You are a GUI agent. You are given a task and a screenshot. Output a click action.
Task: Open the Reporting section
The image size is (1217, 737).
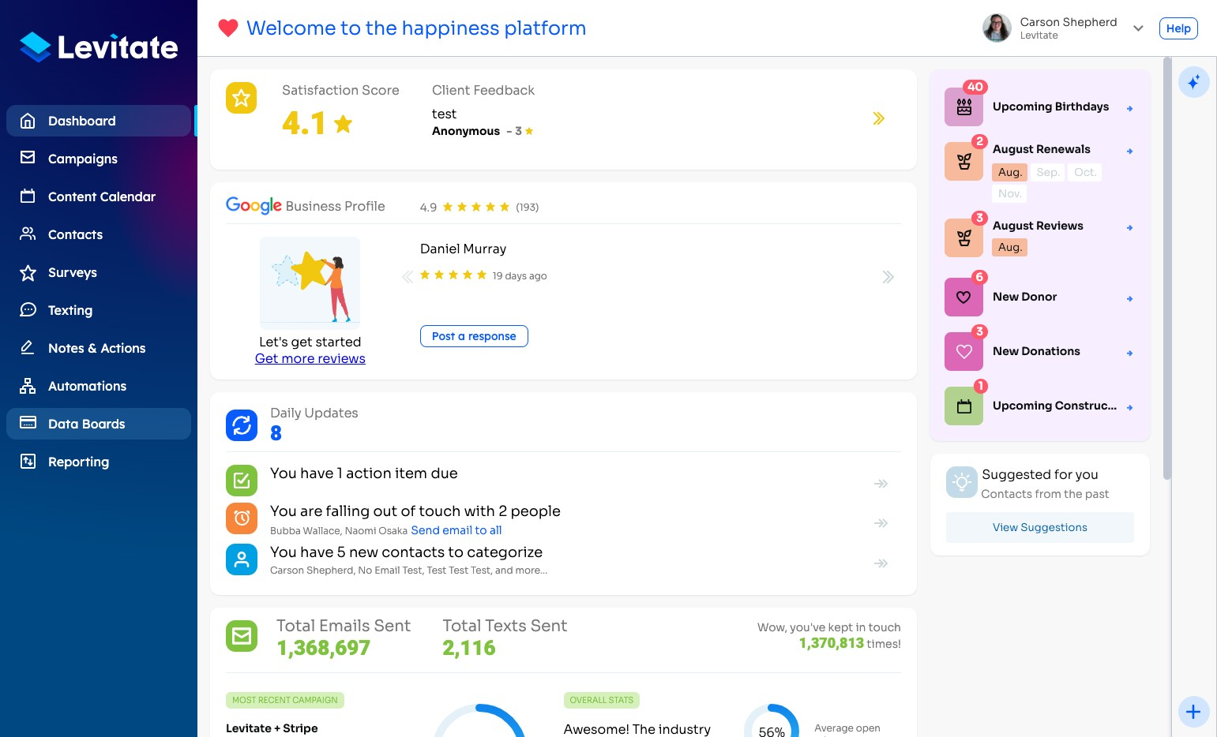tap(99, 462)
